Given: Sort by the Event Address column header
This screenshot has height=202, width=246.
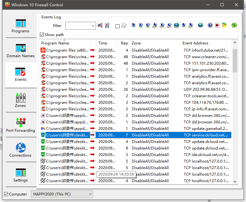Looking at the screenshot, I should pos(206,43).
